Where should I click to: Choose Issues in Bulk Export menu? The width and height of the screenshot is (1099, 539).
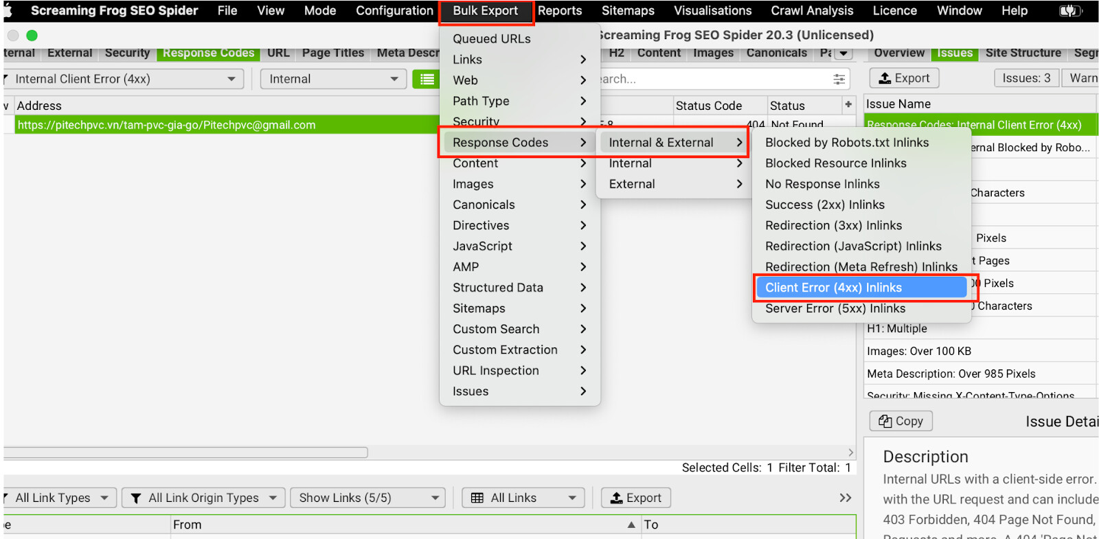(x=519, y=391)
